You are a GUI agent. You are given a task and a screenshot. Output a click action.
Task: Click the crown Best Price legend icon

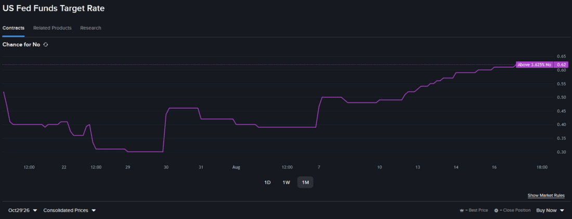[462, 211]
